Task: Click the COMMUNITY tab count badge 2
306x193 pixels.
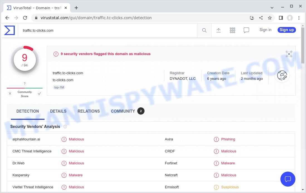Action: (x=141, y=111)
